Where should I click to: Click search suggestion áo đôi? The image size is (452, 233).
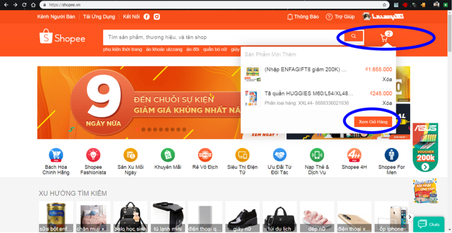tap(193, 50)
